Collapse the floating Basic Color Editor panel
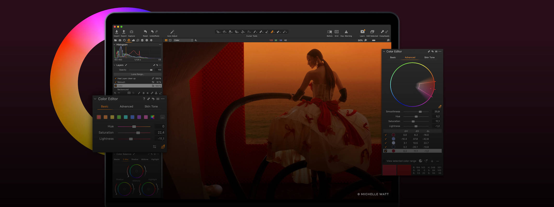554x207 pixels. [x=95, y=99]
